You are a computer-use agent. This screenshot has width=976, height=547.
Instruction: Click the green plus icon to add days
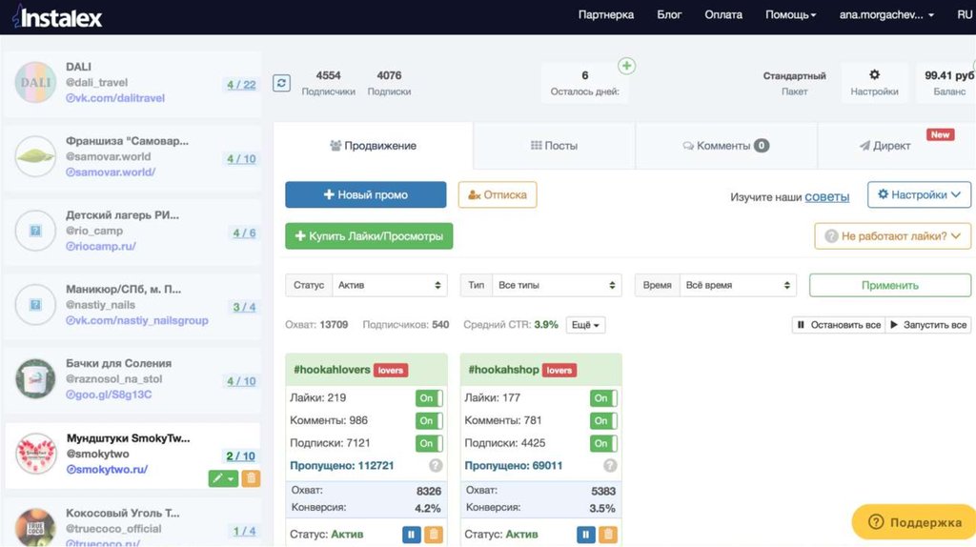click(626, 66)
